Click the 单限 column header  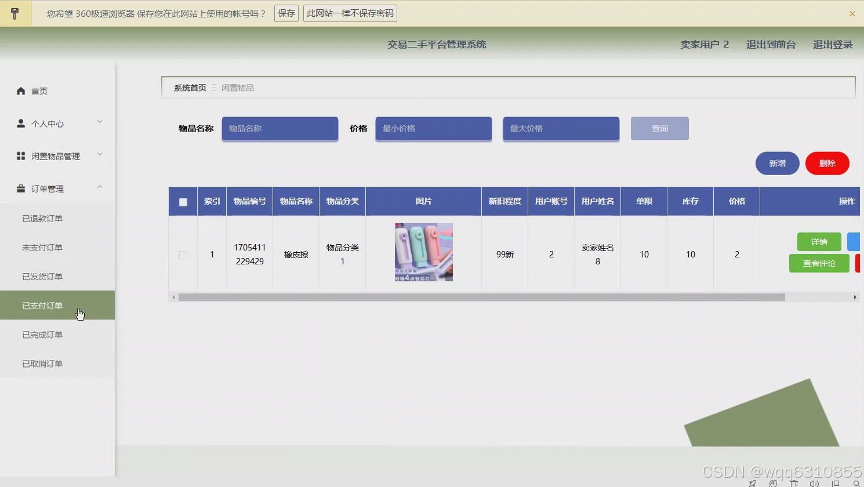(x=644, y=201)
